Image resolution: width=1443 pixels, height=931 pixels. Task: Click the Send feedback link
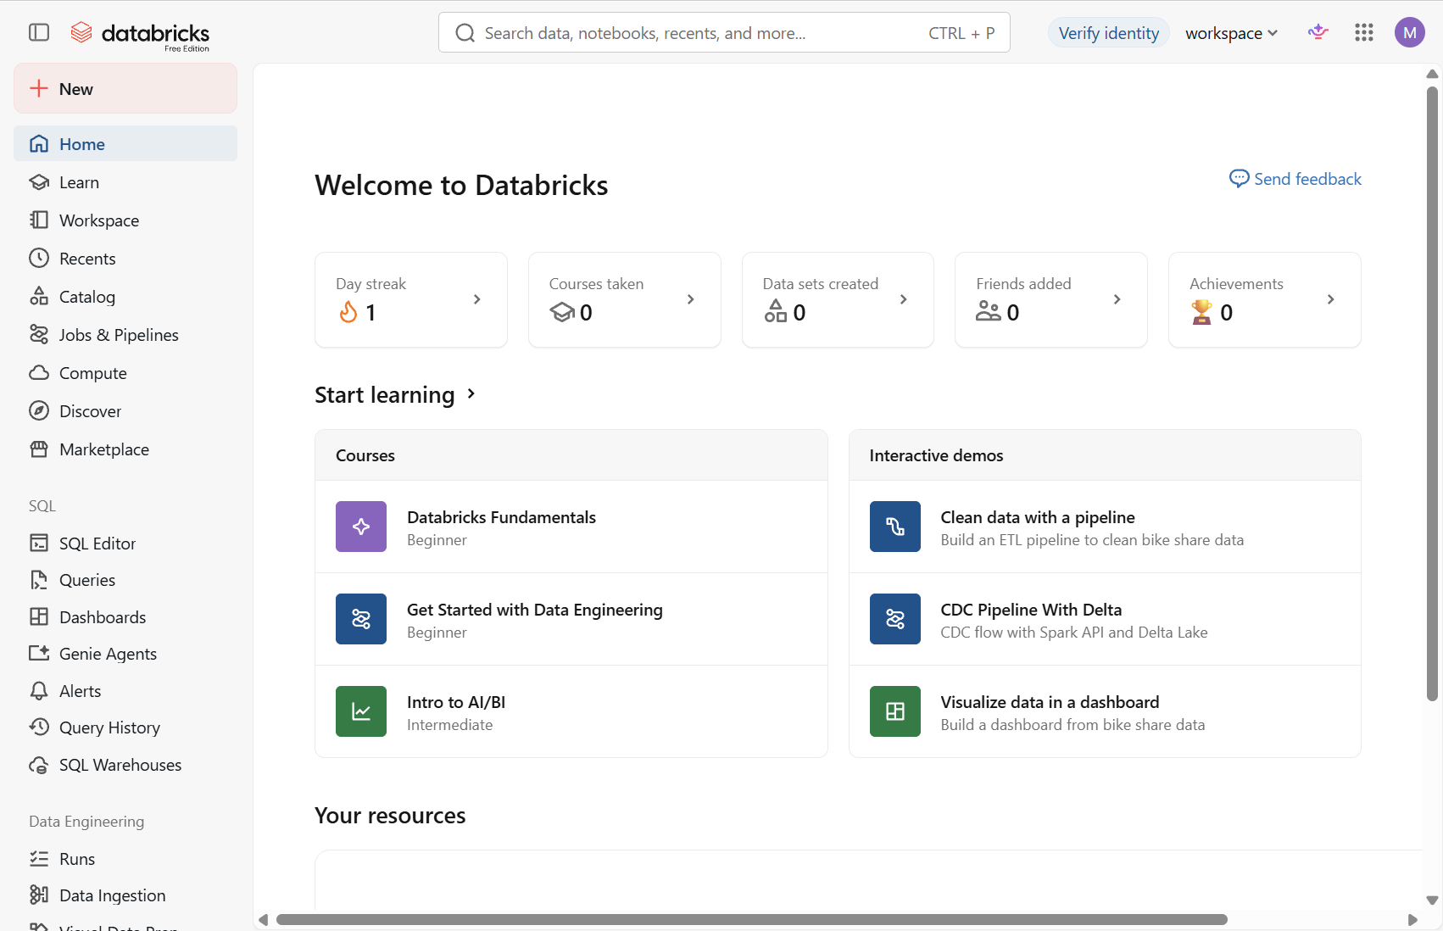[1295, 179]
